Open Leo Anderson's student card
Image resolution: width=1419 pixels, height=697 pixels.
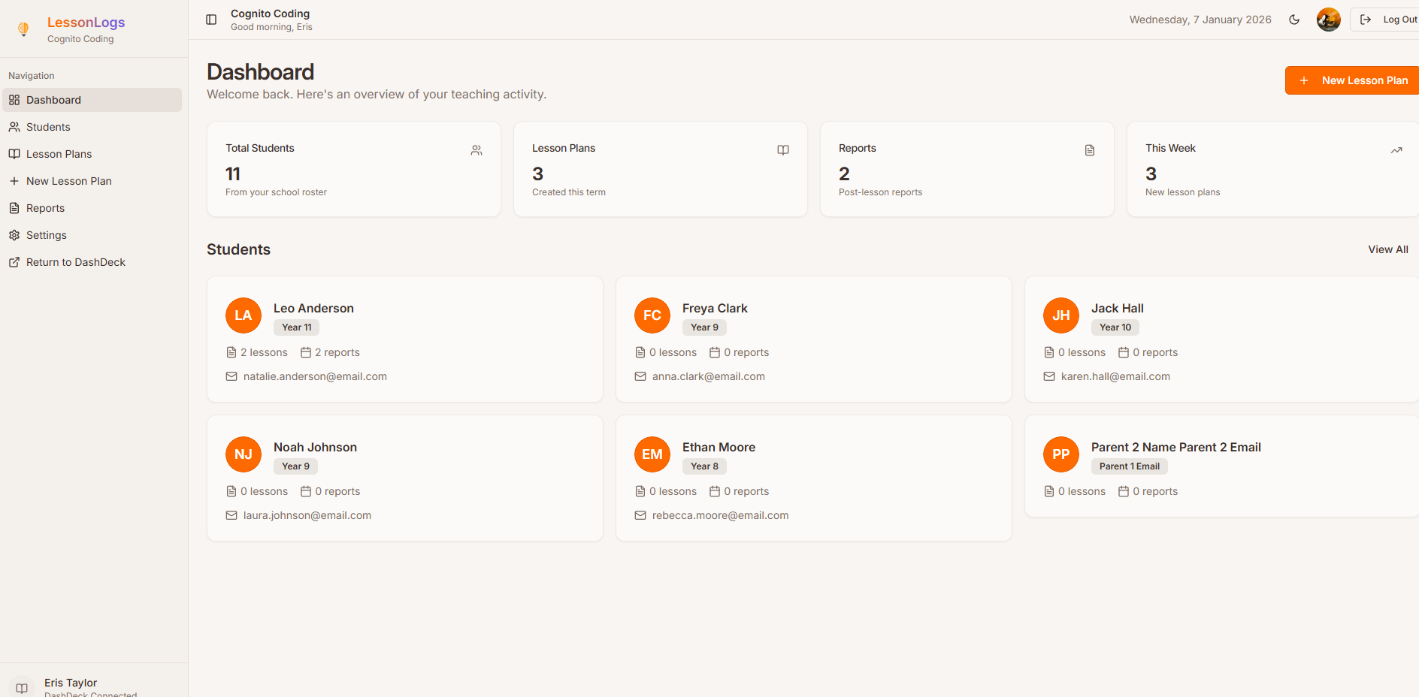(404, 339)
